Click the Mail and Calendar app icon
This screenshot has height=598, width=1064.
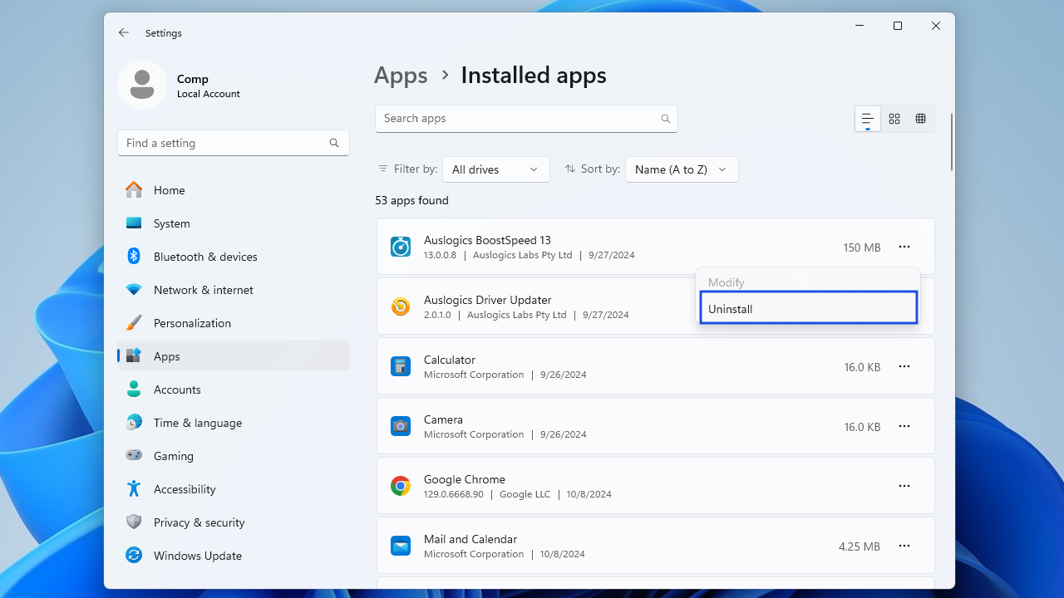(401, 546)
